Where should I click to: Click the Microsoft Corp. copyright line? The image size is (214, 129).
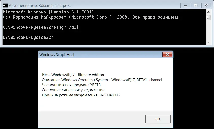(x=91, y=17)
